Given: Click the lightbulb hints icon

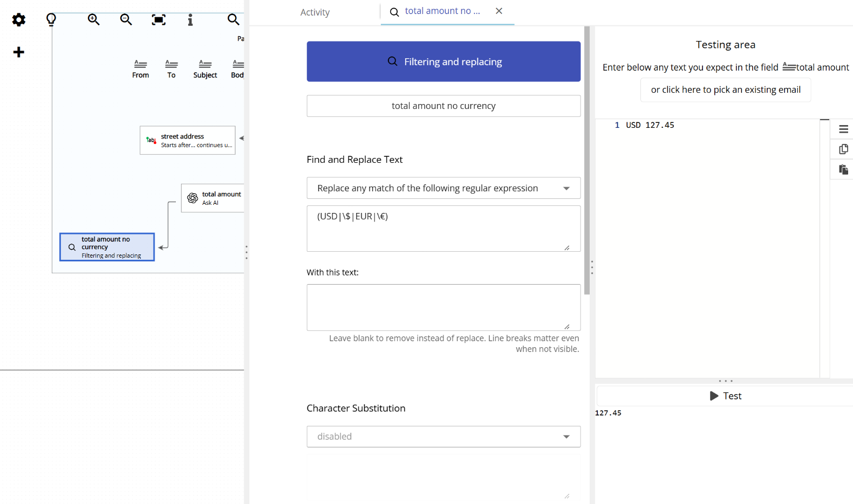Looking at the screenshot, I should pos(51,20).
